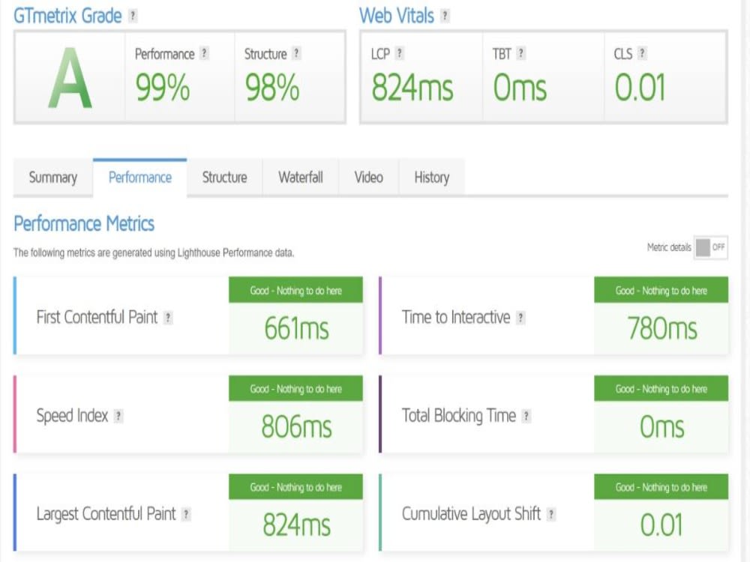
Task: Click the 0ms TBT value in Web Vitals
Action: tap(520, 88)
